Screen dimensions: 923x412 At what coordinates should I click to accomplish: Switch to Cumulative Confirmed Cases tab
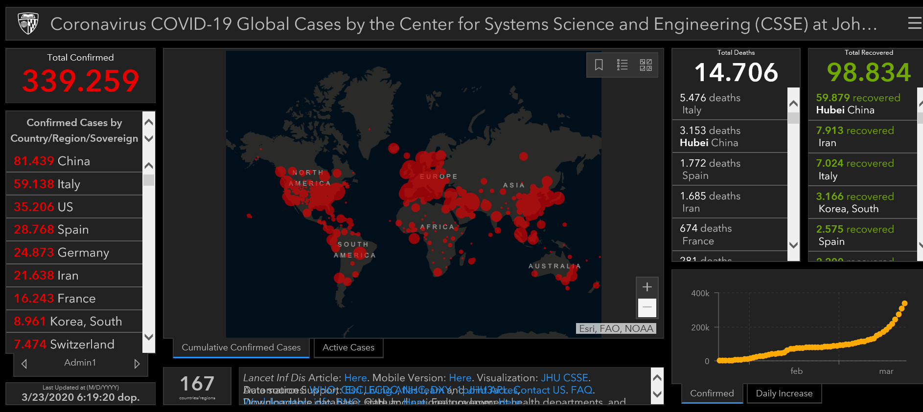(x=241, y=347)
